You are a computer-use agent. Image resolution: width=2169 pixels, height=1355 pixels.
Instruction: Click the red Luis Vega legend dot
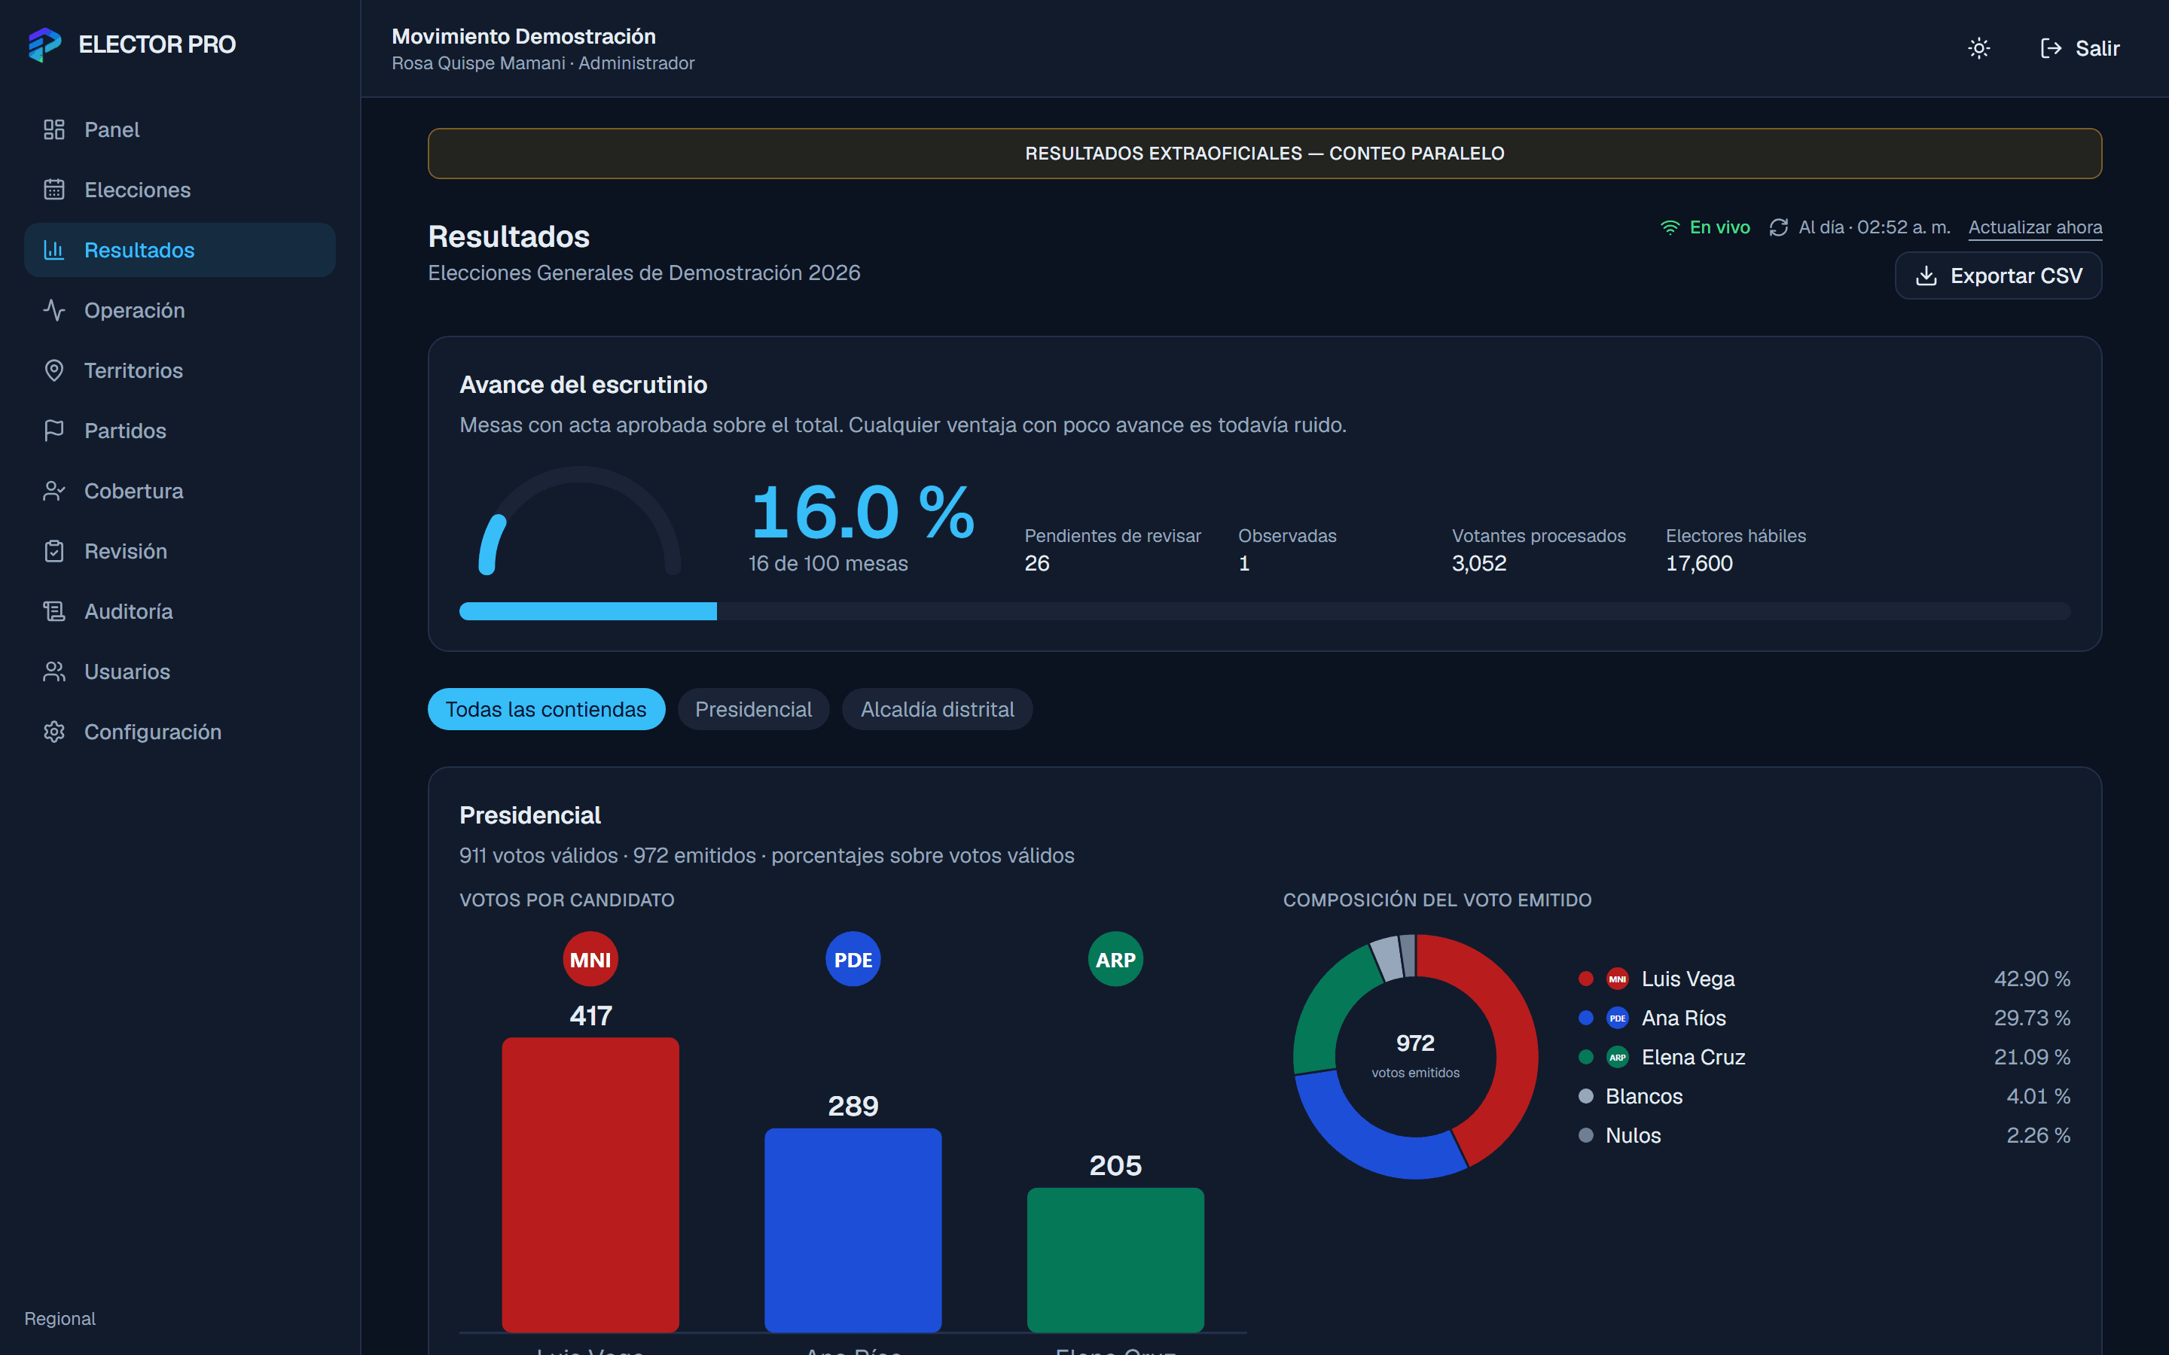(x=1585, y=979)
